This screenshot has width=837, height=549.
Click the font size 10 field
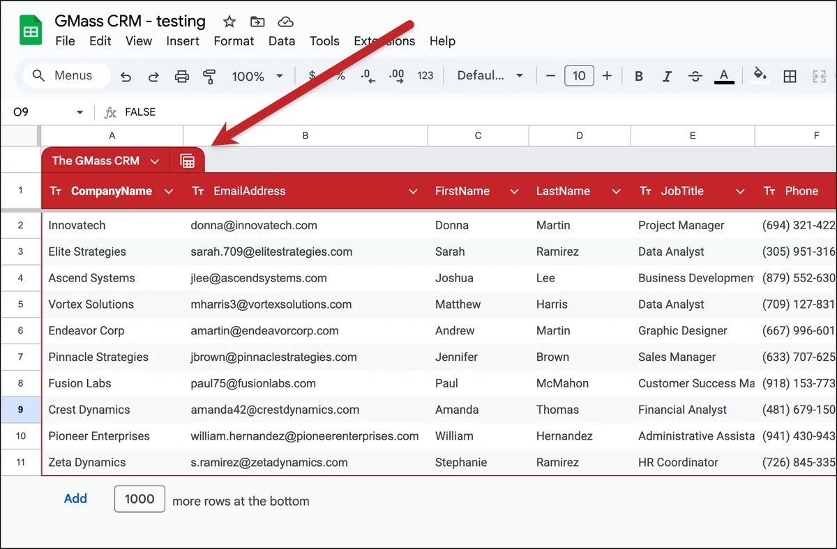point(579,76)
